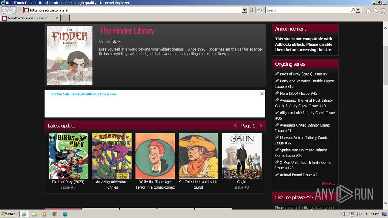Open Kid Colt cover thumbnail
The height and width of the screenshot is (218, 388).
tap(199, 156)
